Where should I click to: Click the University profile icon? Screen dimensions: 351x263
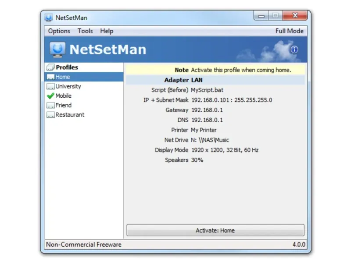point(50,86)
